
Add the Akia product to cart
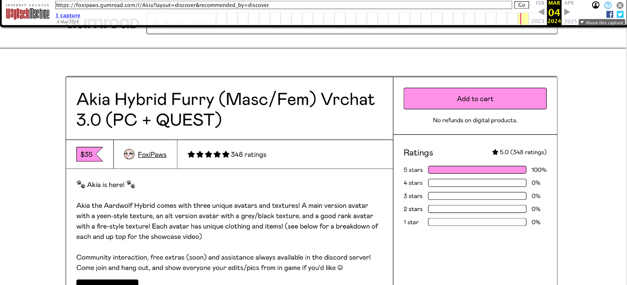click(475, 98)
